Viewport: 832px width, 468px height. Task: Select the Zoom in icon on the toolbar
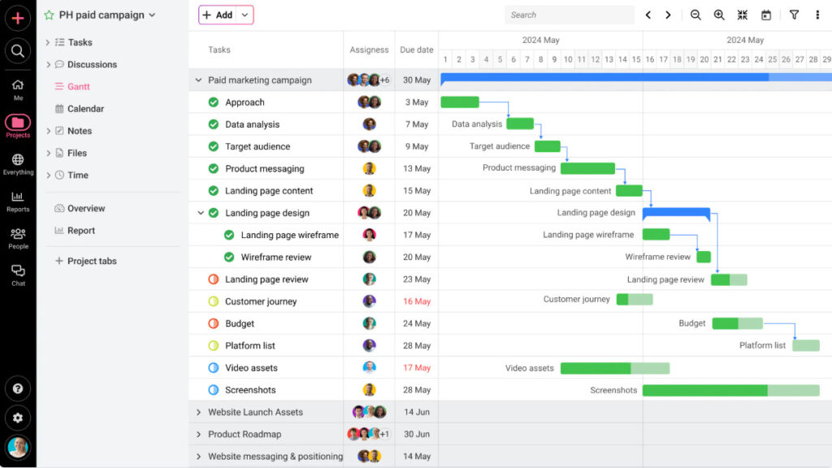click(718, 15)
